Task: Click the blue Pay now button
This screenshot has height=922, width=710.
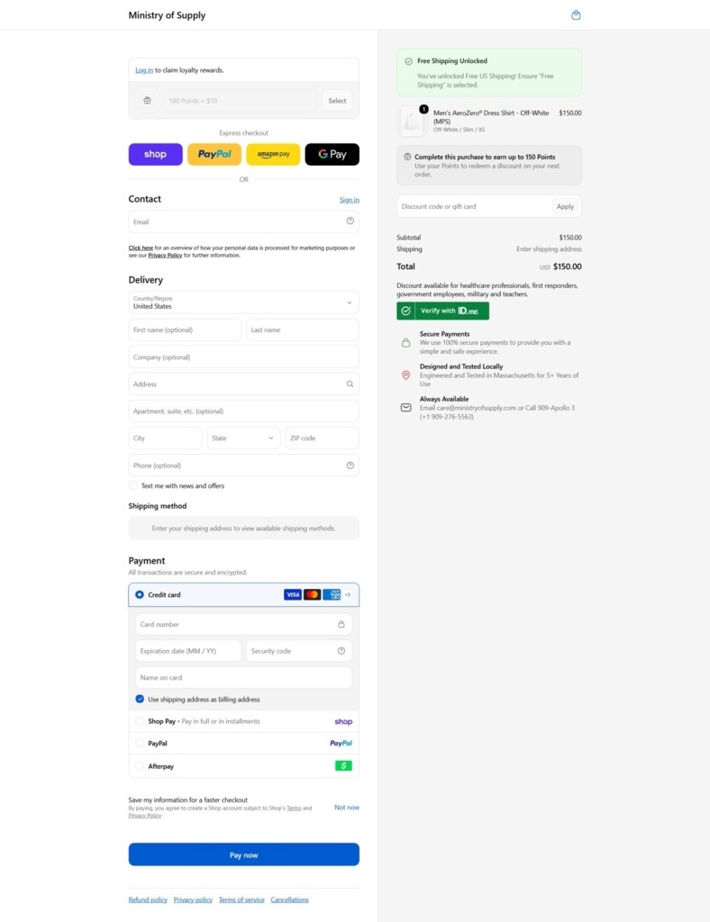Action: pyautogui.click(x=243, y=854)
